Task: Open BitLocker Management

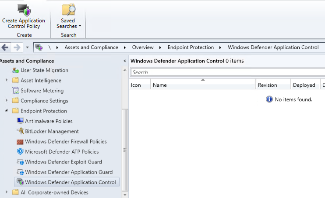Action: (52, 131)
